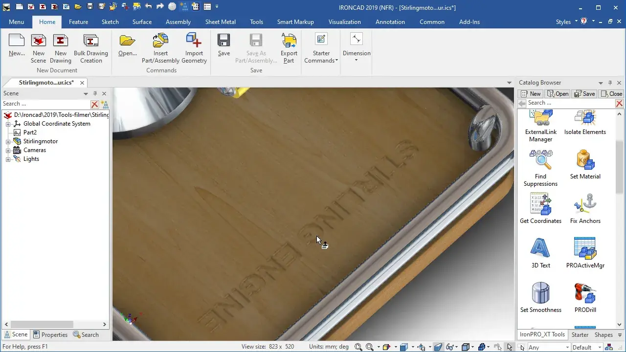The height and width of the screenshot is (352, 626).
Task: Switch to the Properties panel tab
Action: tap(50, 335)
